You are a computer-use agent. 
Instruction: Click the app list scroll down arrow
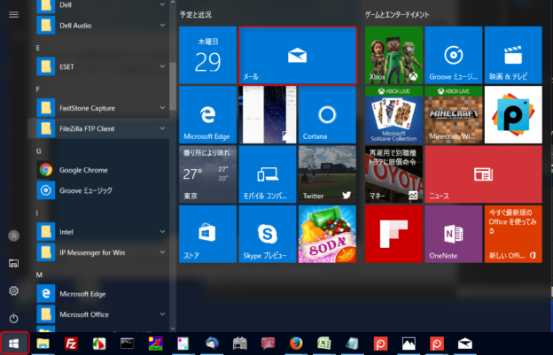(173, 328)
